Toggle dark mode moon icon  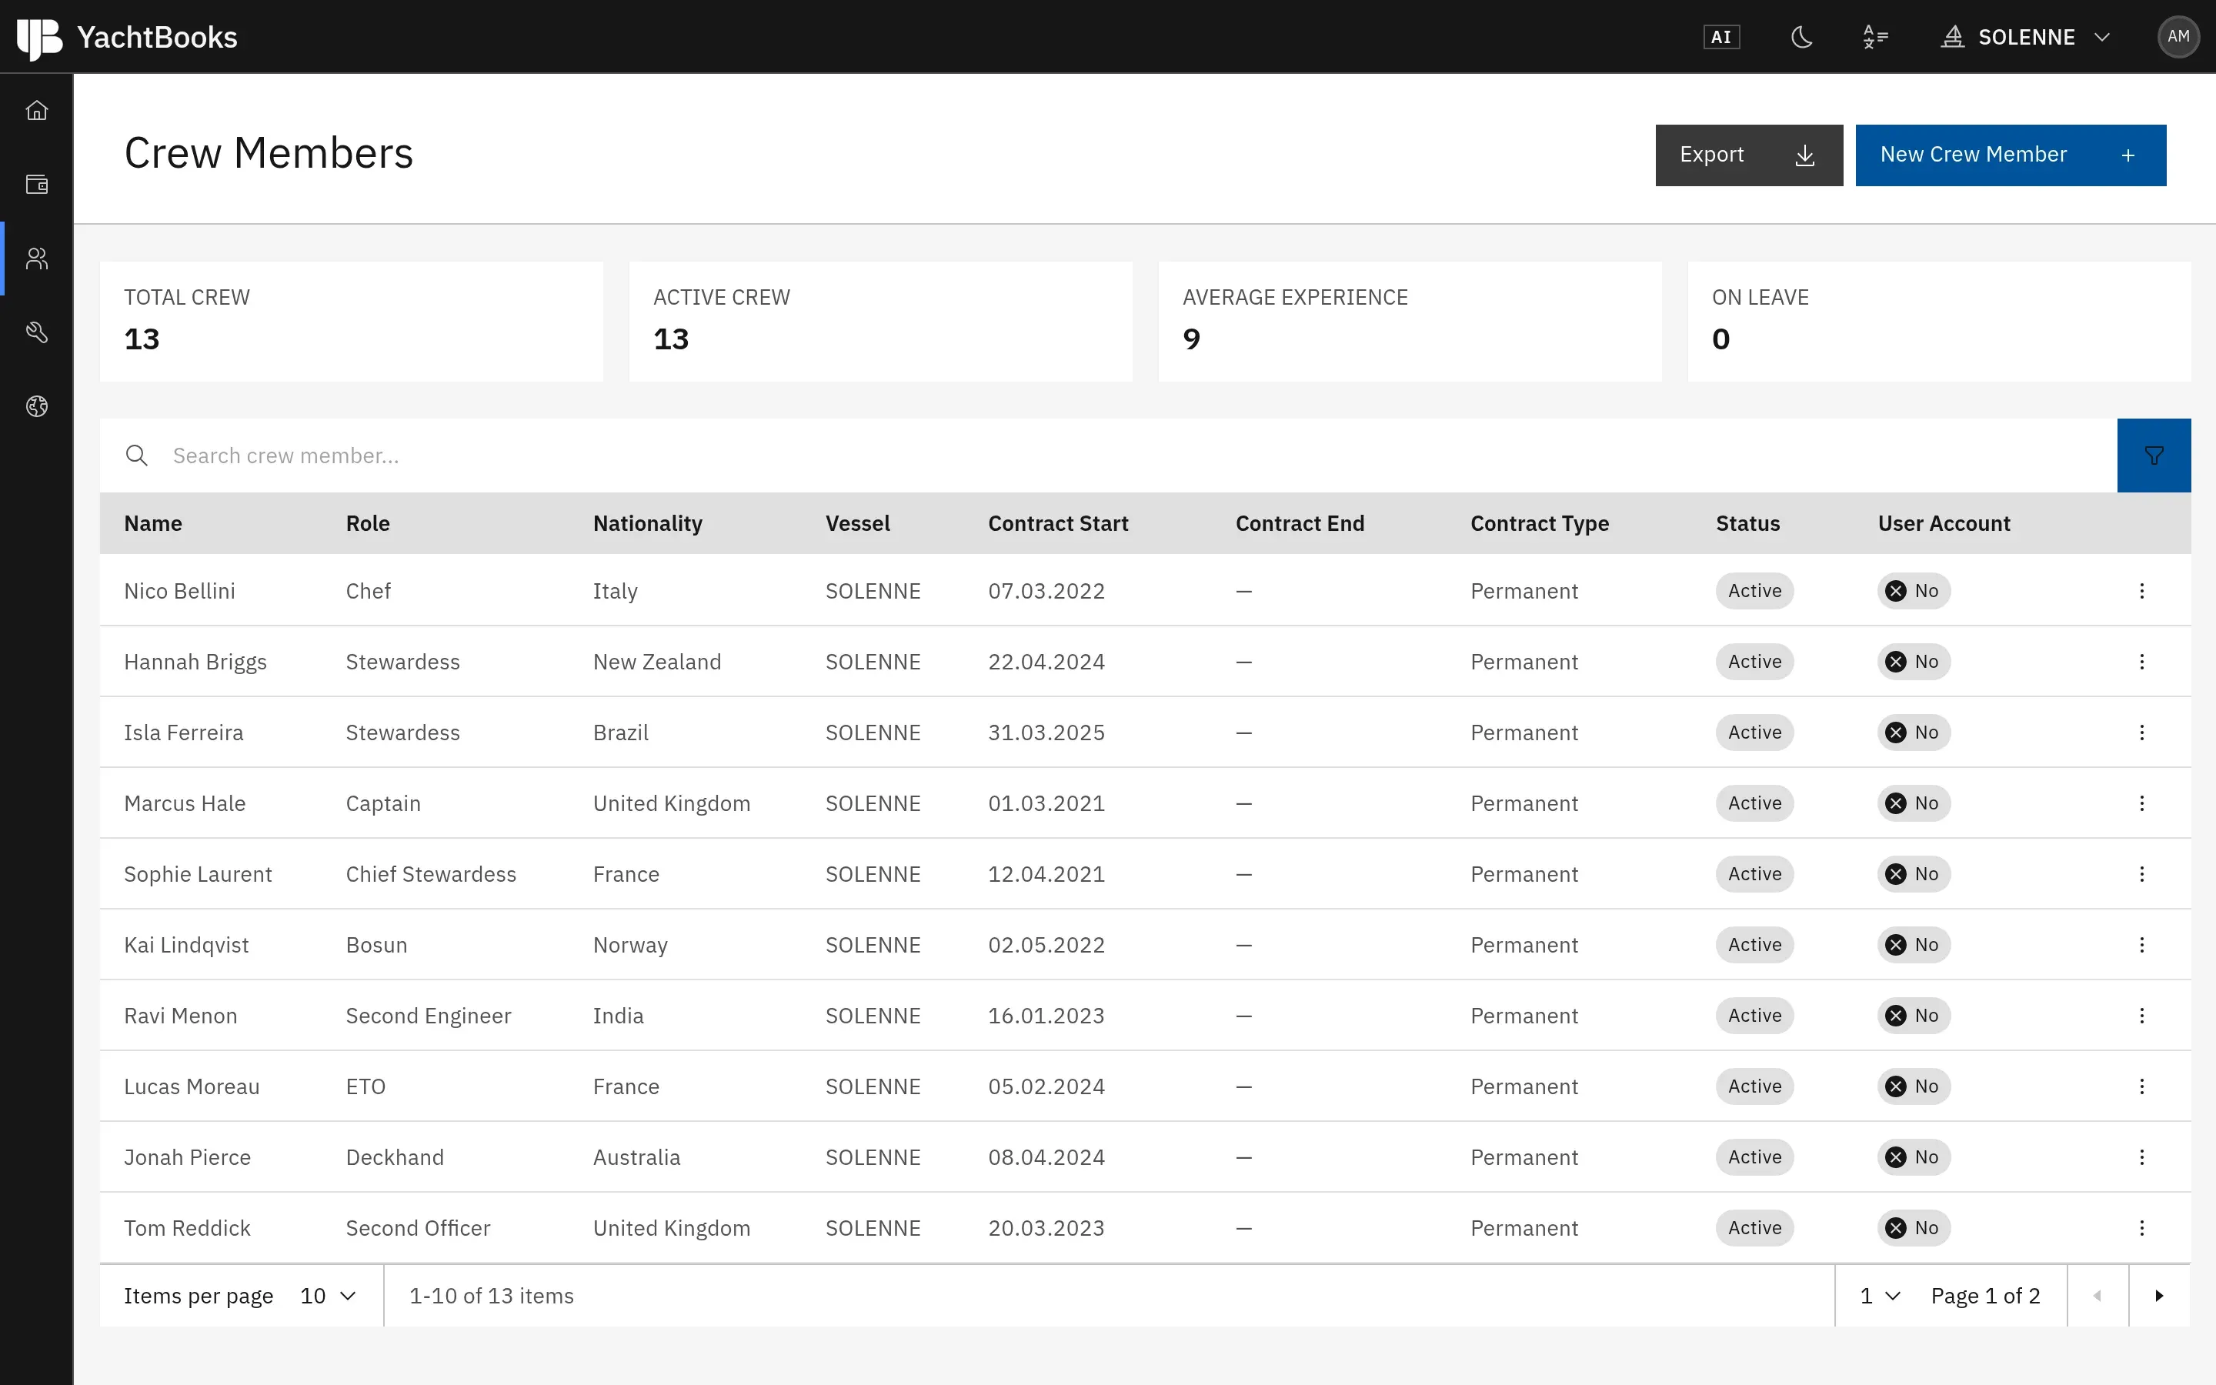pos(1801,37)
